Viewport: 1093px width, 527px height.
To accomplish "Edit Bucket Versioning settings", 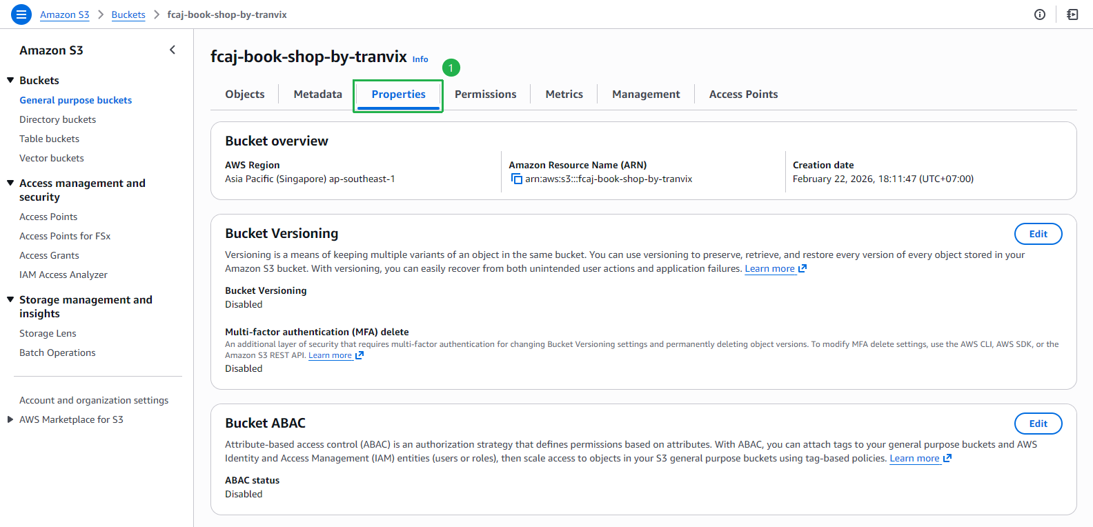I will pyautogui.click(x=1038, y=234).
